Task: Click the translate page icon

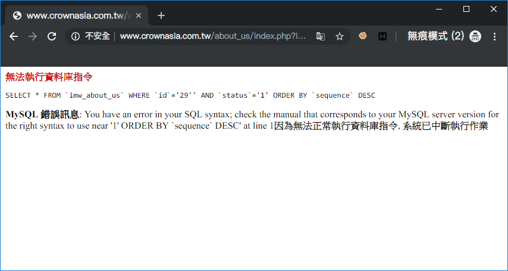Action: [x=321, y=36]
